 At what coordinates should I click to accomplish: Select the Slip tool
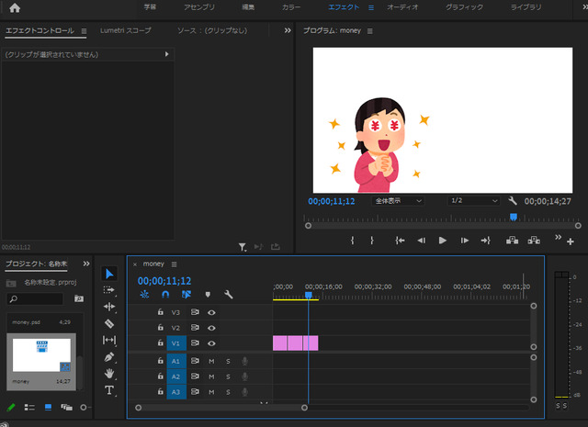tap(109, 340)
